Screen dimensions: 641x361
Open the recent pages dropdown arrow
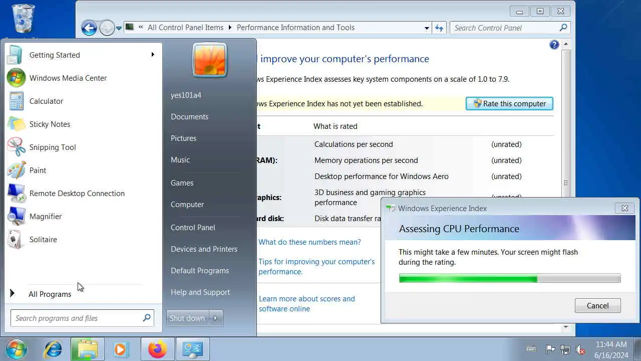point(119,28)
